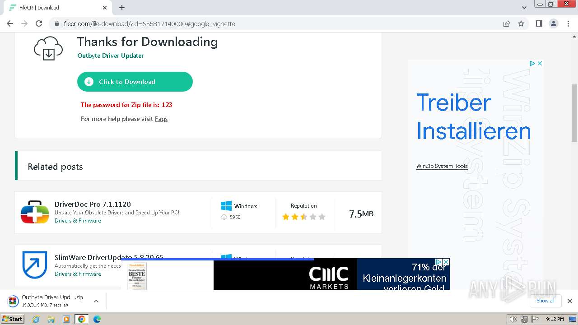The height and width of the screenshot is (325, 578).
Task: Close the FileCR Download tab
Action: click(105, 8)
